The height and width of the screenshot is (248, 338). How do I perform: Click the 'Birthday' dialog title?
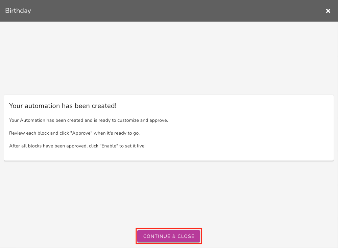pyautogui.click(x=18, y=10)
